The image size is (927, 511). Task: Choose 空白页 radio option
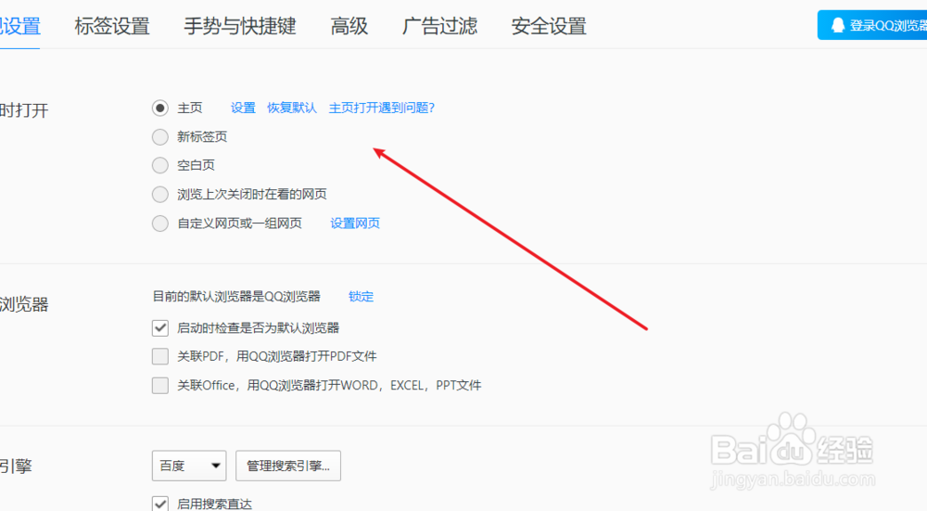coord(160,165)
